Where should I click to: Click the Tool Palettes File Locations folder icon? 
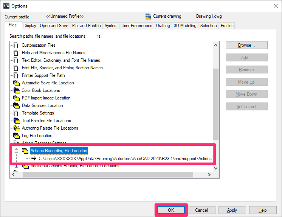click(x=17, y=121)
